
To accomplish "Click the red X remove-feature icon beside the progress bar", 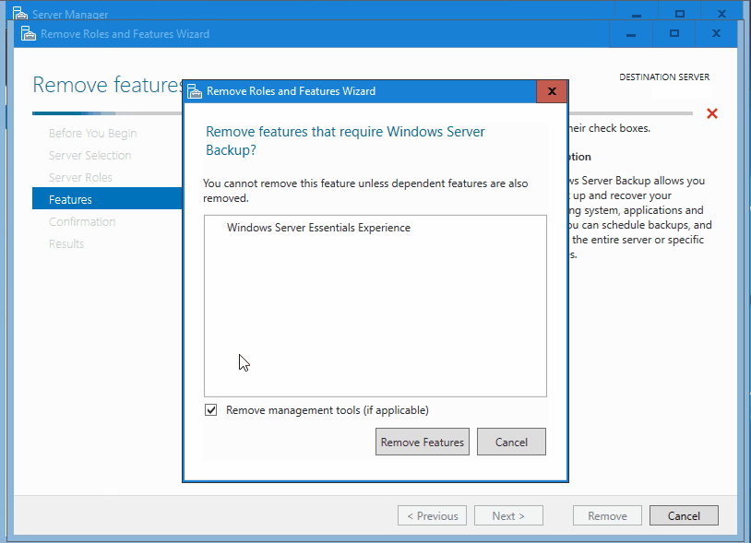I will point(711,113).
